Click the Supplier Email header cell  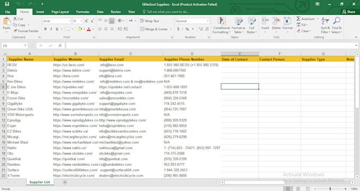coord(131,59)
